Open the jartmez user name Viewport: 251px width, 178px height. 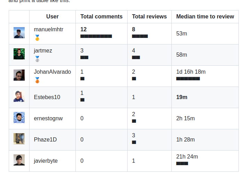43,51
